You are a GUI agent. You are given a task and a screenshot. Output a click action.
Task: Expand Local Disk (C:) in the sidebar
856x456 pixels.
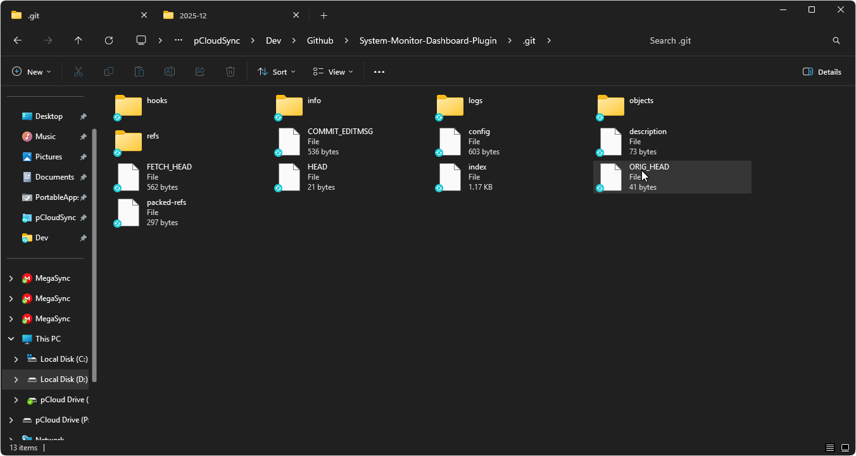(x=16, y=359)
